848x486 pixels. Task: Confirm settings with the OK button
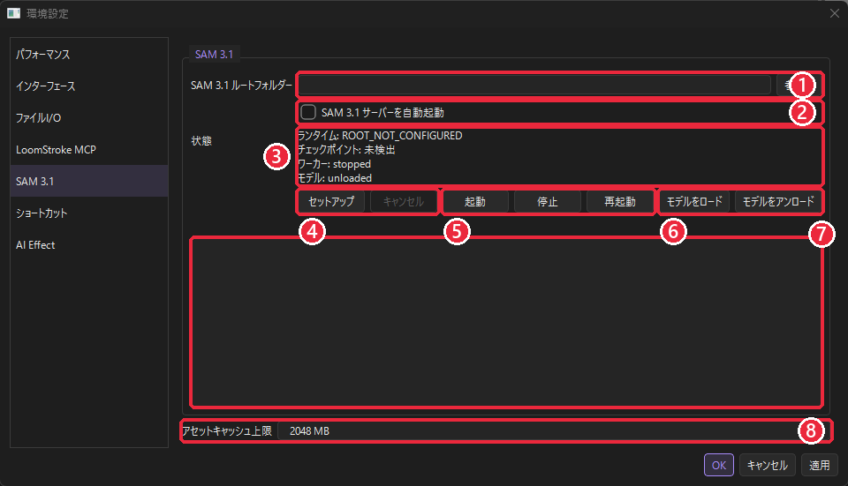[x=719, y=465]
